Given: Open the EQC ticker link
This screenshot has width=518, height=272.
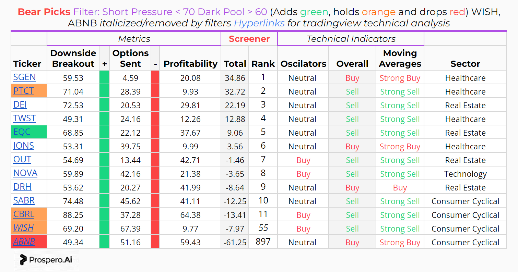Looking at the screenshot, I should 22,132.
